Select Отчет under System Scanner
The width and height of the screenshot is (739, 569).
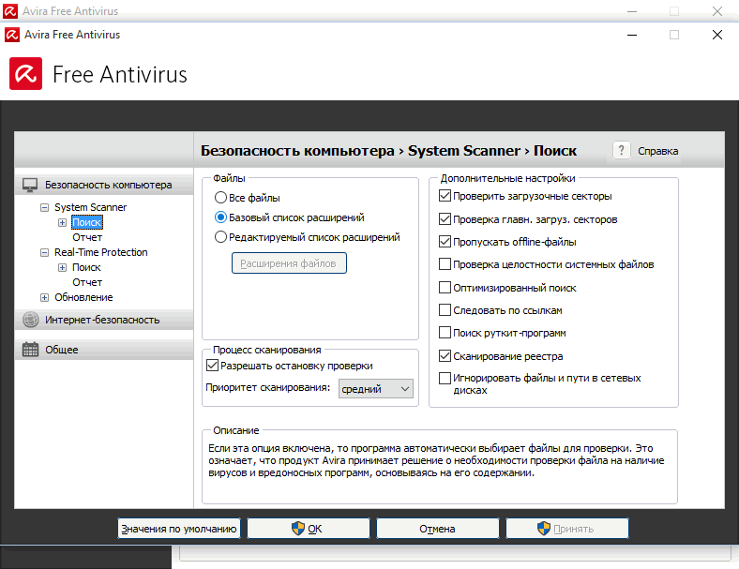[x=87, y=237]
